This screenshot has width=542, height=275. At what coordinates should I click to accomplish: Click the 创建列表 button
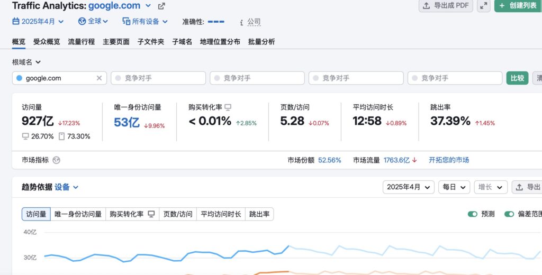point(518,5)
